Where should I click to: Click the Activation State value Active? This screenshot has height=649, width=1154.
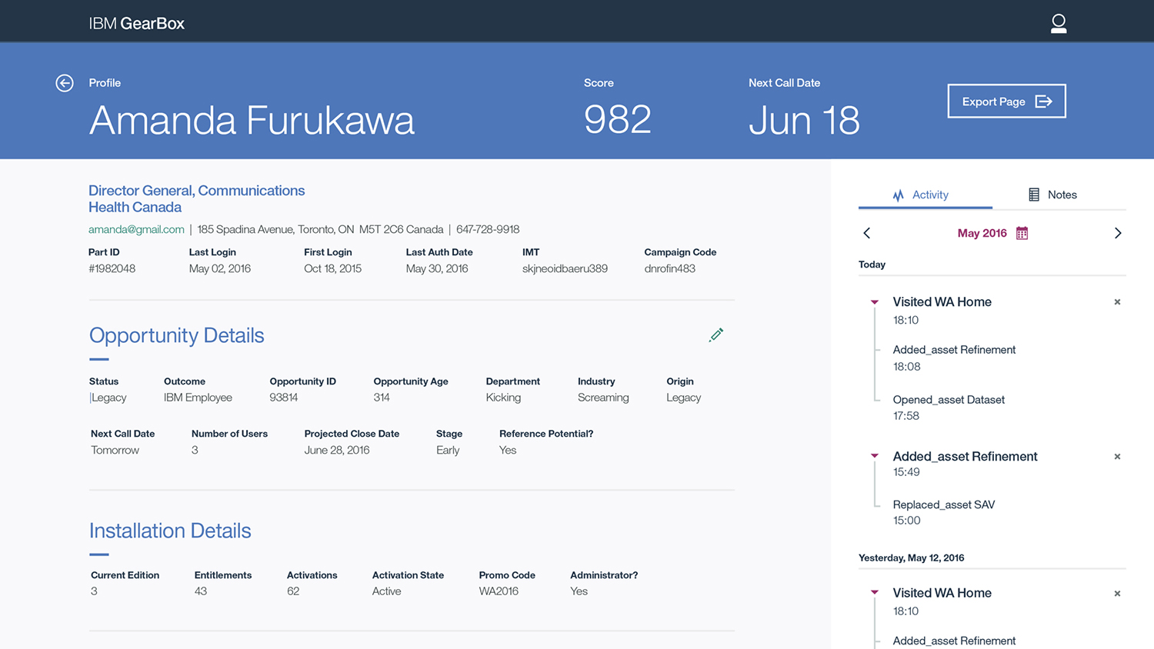pyautogui.click(x=386, y=591)
